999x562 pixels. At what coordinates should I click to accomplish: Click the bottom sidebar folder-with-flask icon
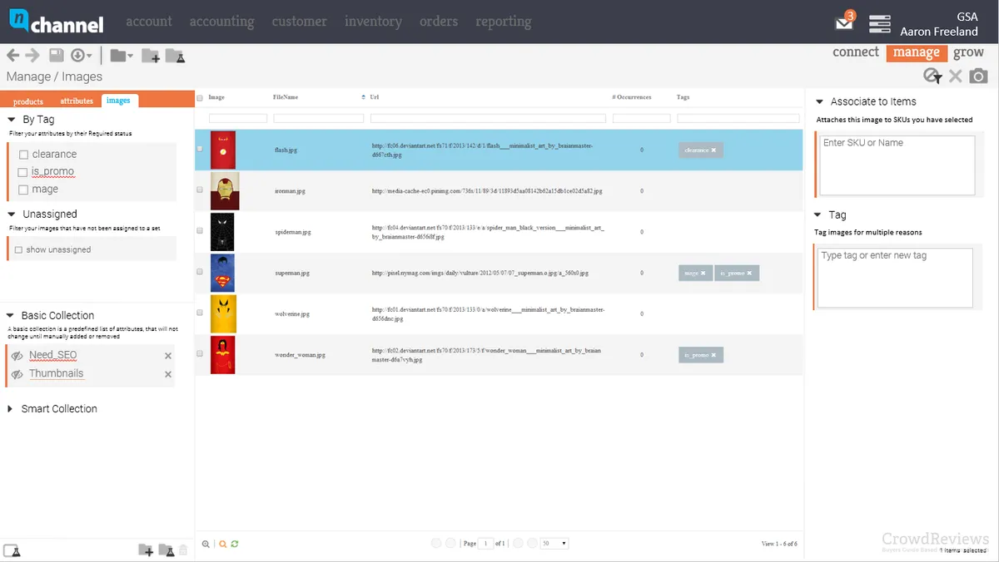[166, 550]
